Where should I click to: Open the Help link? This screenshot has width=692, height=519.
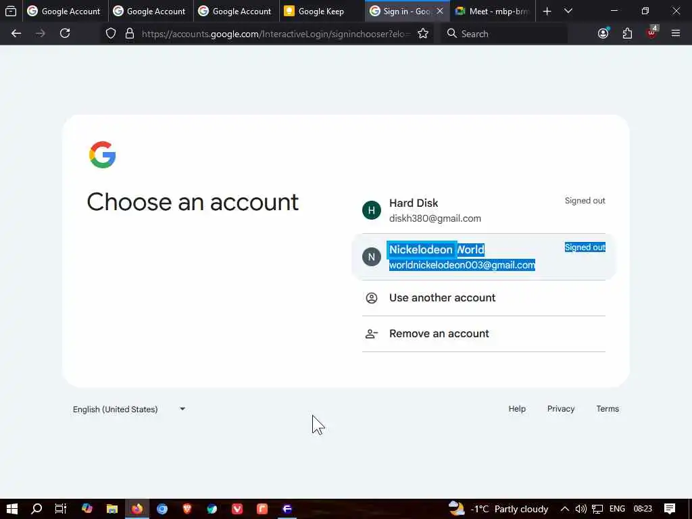(x=517, y=409)
